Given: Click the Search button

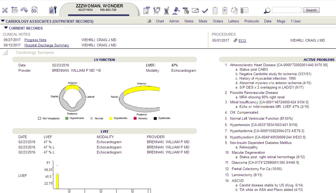Looking at the screenshot, I should coord(311,10).
